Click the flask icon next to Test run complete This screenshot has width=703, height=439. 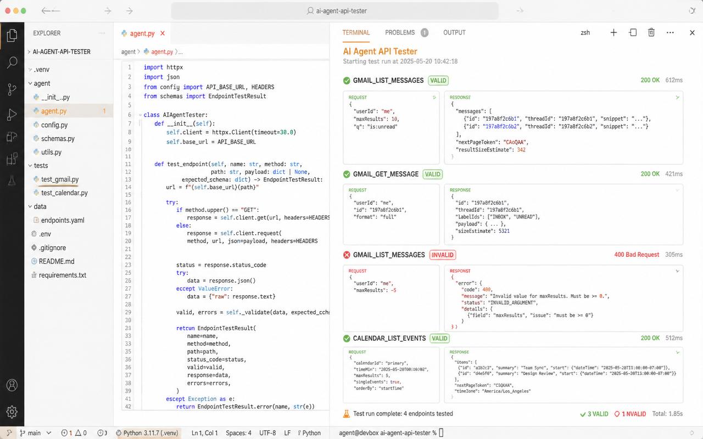347,414
